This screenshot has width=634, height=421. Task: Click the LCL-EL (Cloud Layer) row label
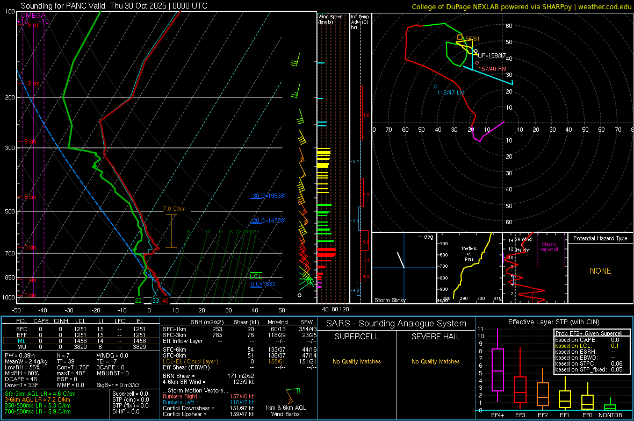tap(190, 361)
